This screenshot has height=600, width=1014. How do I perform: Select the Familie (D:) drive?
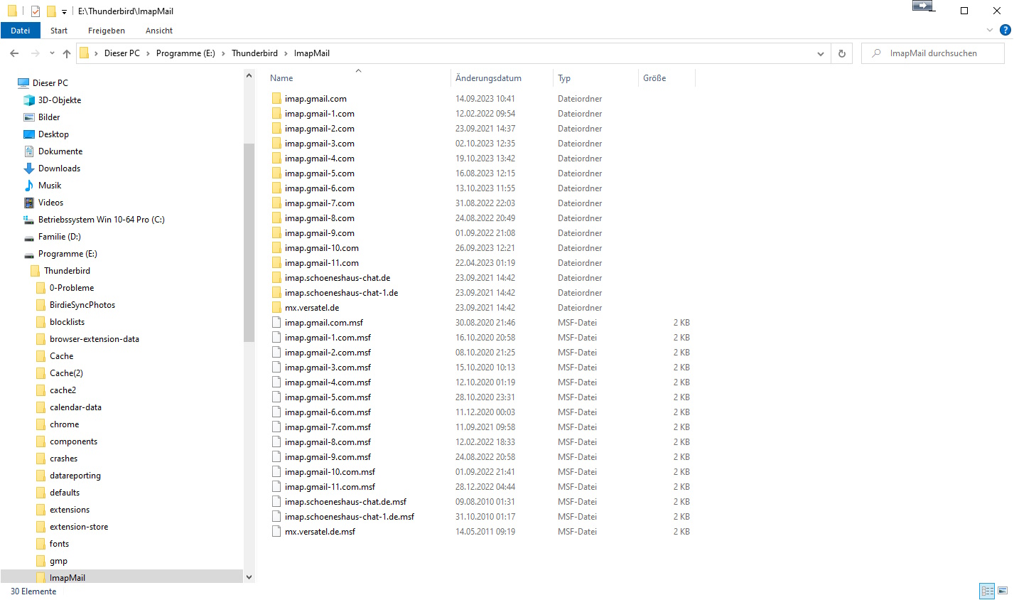point(59,237)
